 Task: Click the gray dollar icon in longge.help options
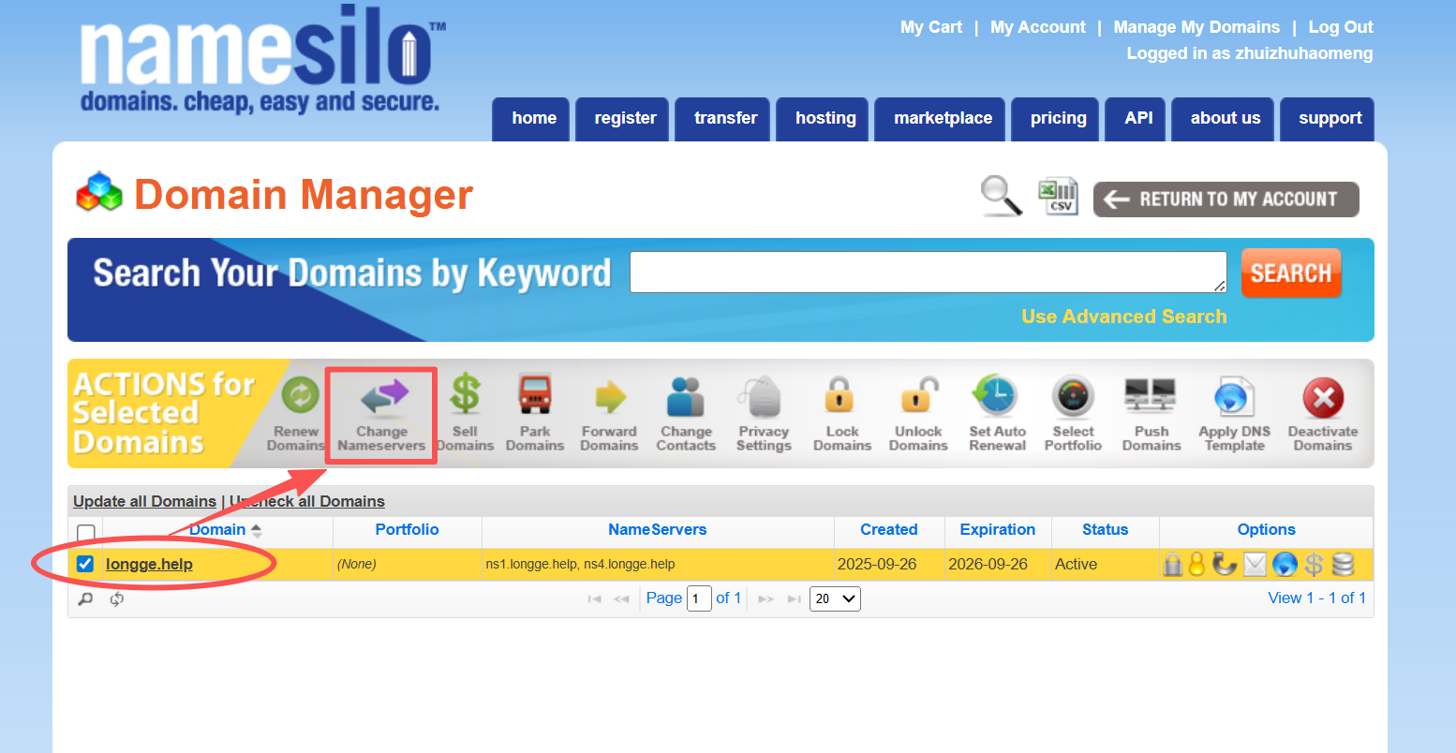[x=1314, y=564]
